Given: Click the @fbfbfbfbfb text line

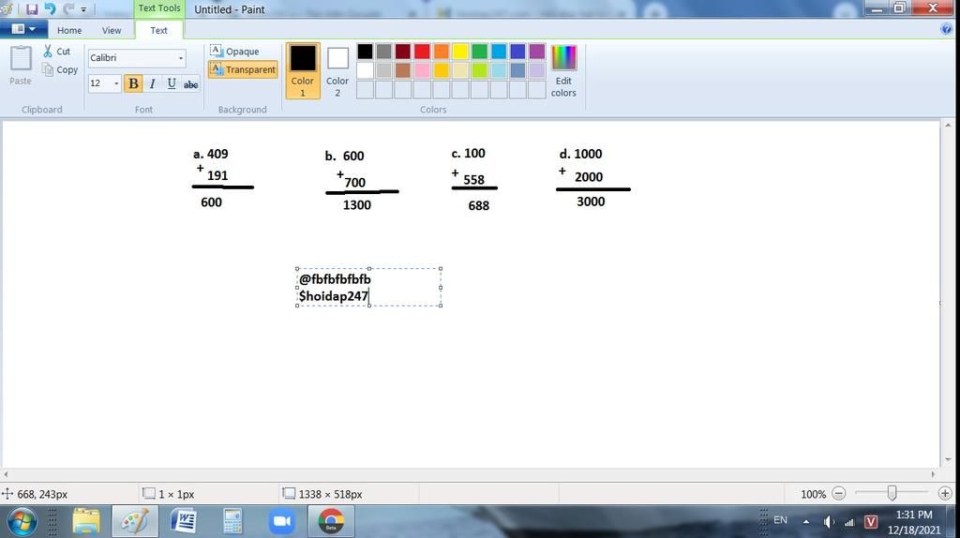Looking at the screenshot, I should (335, 279).
